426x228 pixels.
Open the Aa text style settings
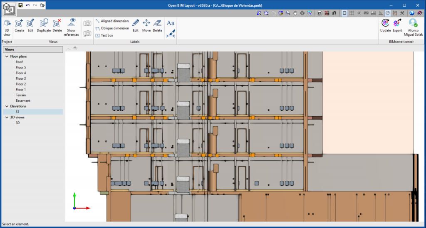click(x=170, y=23)
